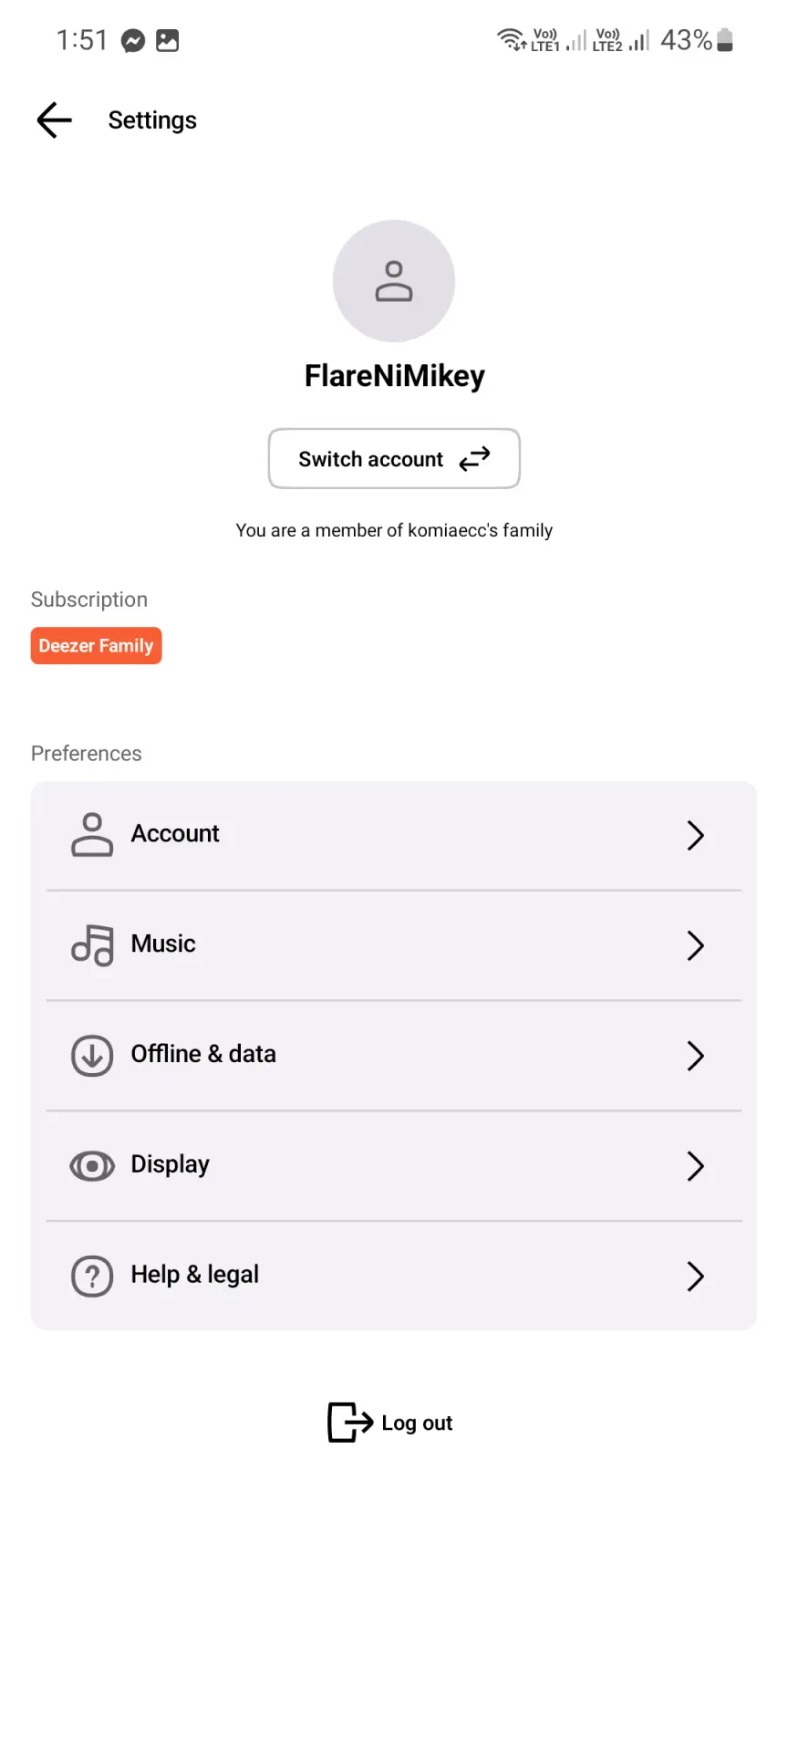Click the swap arrows icon in Switch account
788x1752 pixels.
474,458
